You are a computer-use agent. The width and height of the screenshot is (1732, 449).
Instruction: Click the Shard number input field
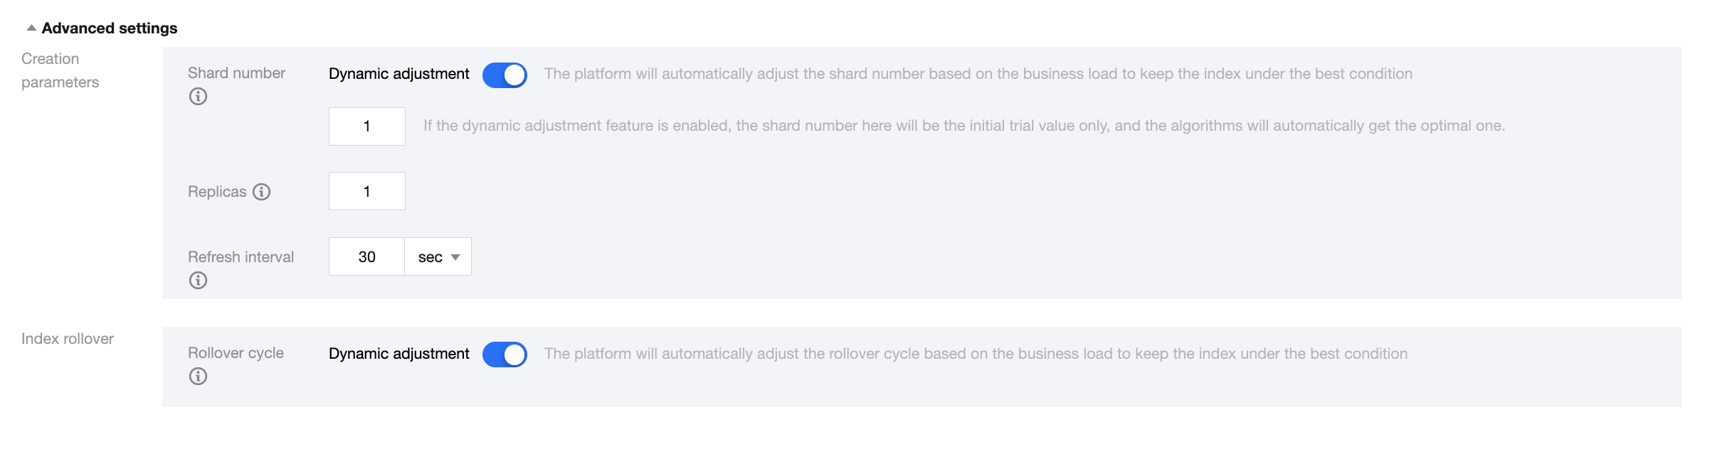click(x=367, y=126)
